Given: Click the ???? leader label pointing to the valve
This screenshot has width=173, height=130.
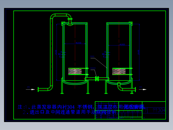Looking at the screenshot, I should [x=93, y=68].
